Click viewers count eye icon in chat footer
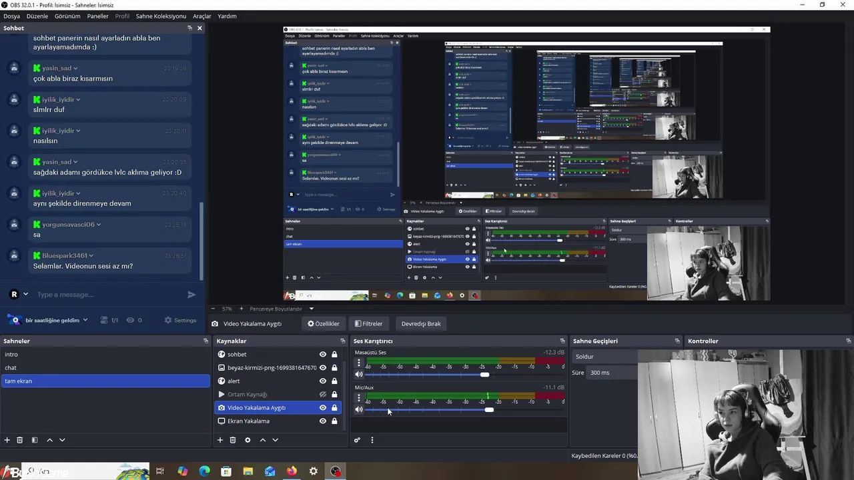The height and width of the screenshot is (480, 854). pos(130,320)
